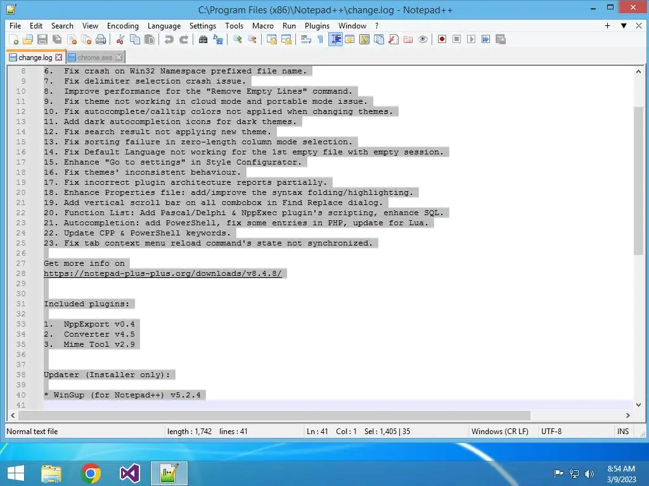Image resolution: width=649 pixels, height=486 pixels.
Task: Play back the recorded macro icon
Action: 471,39
